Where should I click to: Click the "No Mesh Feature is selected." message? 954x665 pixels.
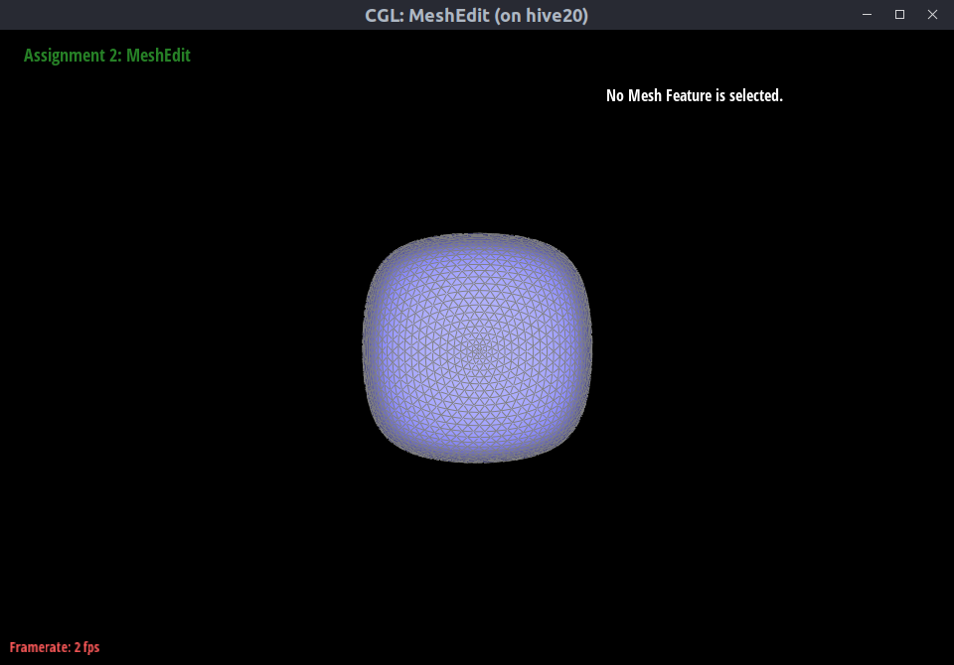click(x=694, y=96)
